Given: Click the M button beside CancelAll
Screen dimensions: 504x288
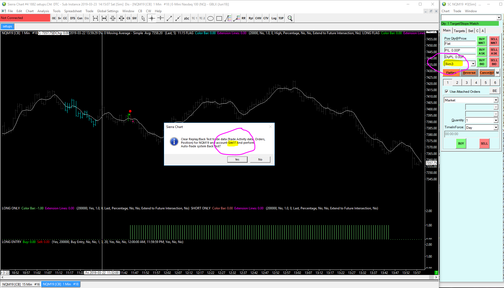Looking at the screenshot, I should (497, 73).
